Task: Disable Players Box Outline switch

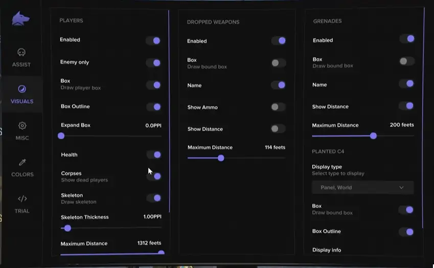Action: point(154,107)
